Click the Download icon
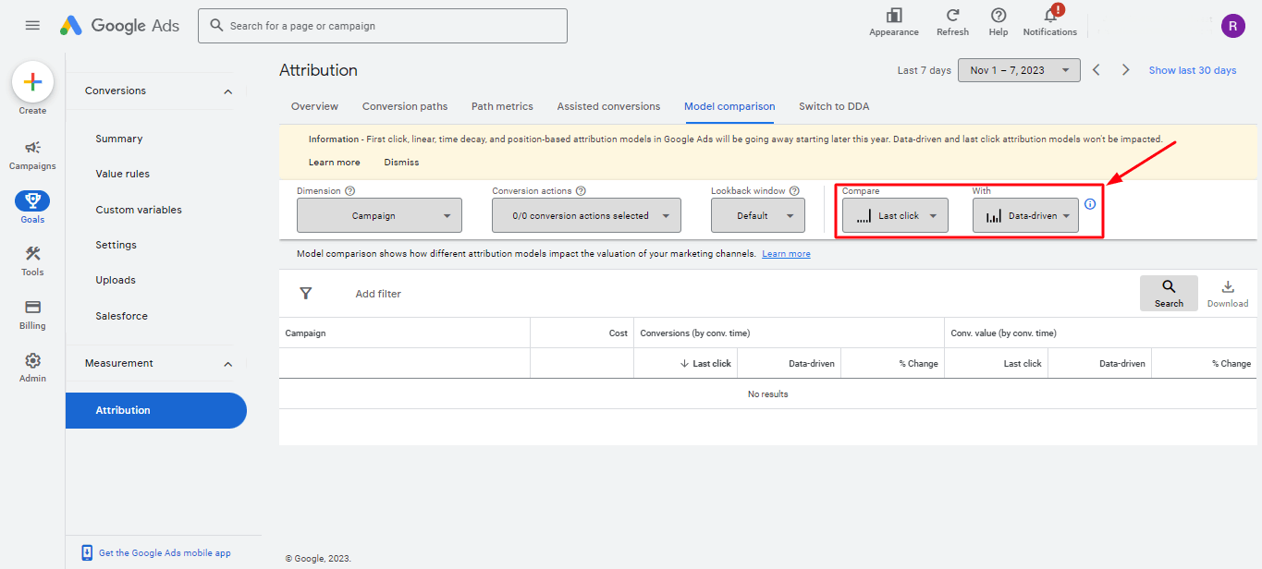 point(1228,287)
